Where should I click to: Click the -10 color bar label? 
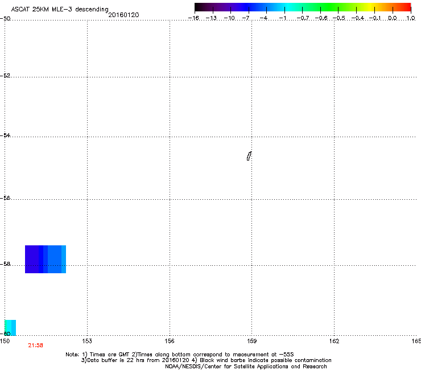[x=229, y=18]
